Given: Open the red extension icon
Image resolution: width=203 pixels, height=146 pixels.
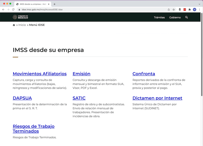Looking at the screenshot, I should tap(185, 10).
